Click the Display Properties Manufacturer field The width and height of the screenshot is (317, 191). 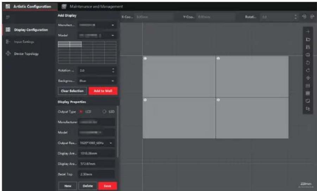point(97,122)
